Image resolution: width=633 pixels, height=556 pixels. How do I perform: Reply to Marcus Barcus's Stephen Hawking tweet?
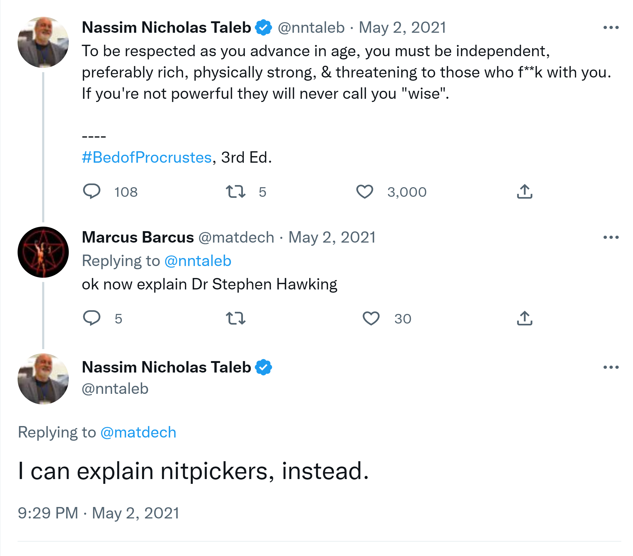(92, 318)
